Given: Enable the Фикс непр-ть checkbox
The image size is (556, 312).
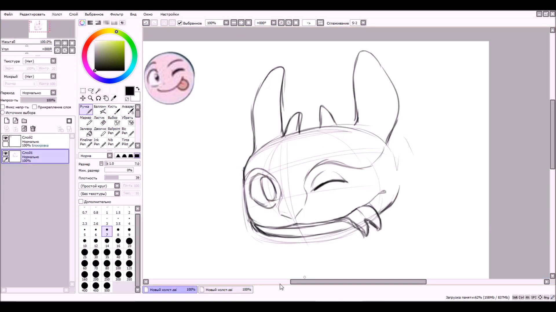Looking at the screenshot, I should coord(3,107).
